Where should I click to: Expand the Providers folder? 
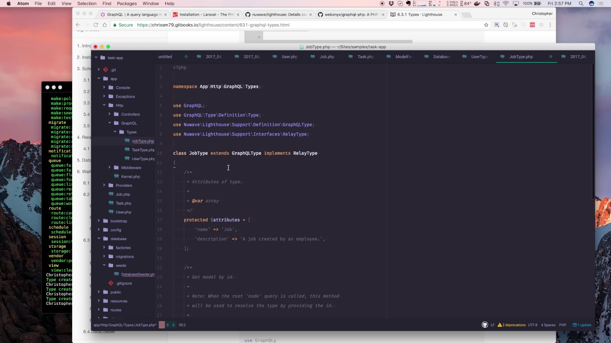(104, 185)
